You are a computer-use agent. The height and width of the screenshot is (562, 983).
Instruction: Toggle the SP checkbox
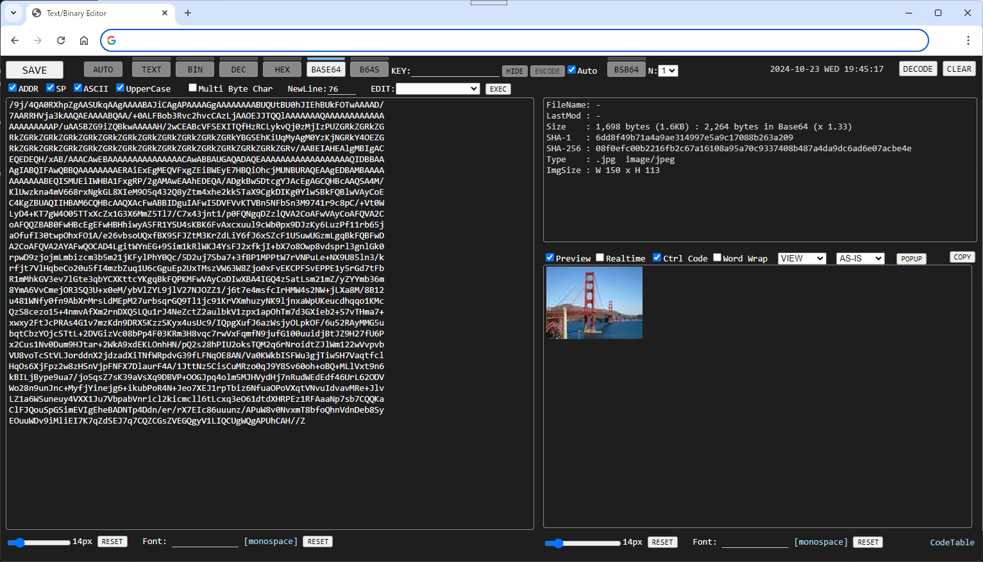(x=50, y=88)
